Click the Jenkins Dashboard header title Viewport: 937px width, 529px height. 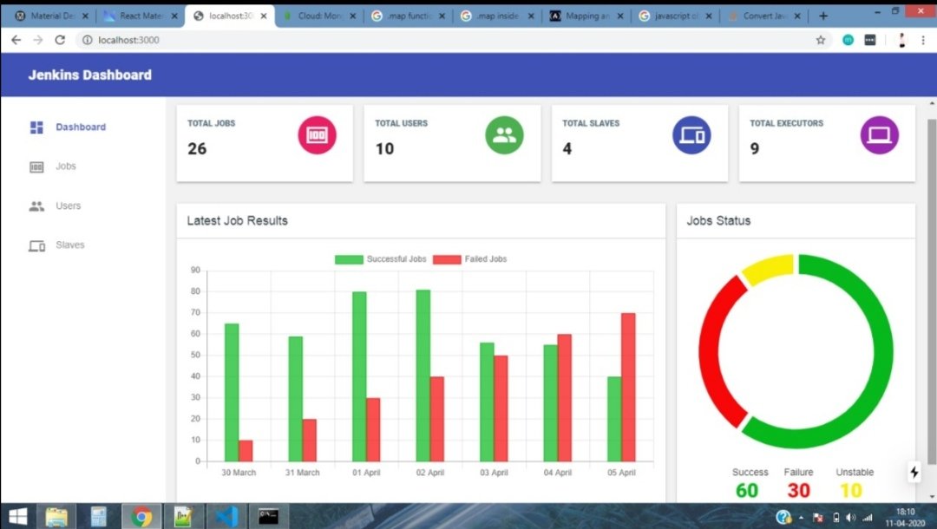[89, 75]
